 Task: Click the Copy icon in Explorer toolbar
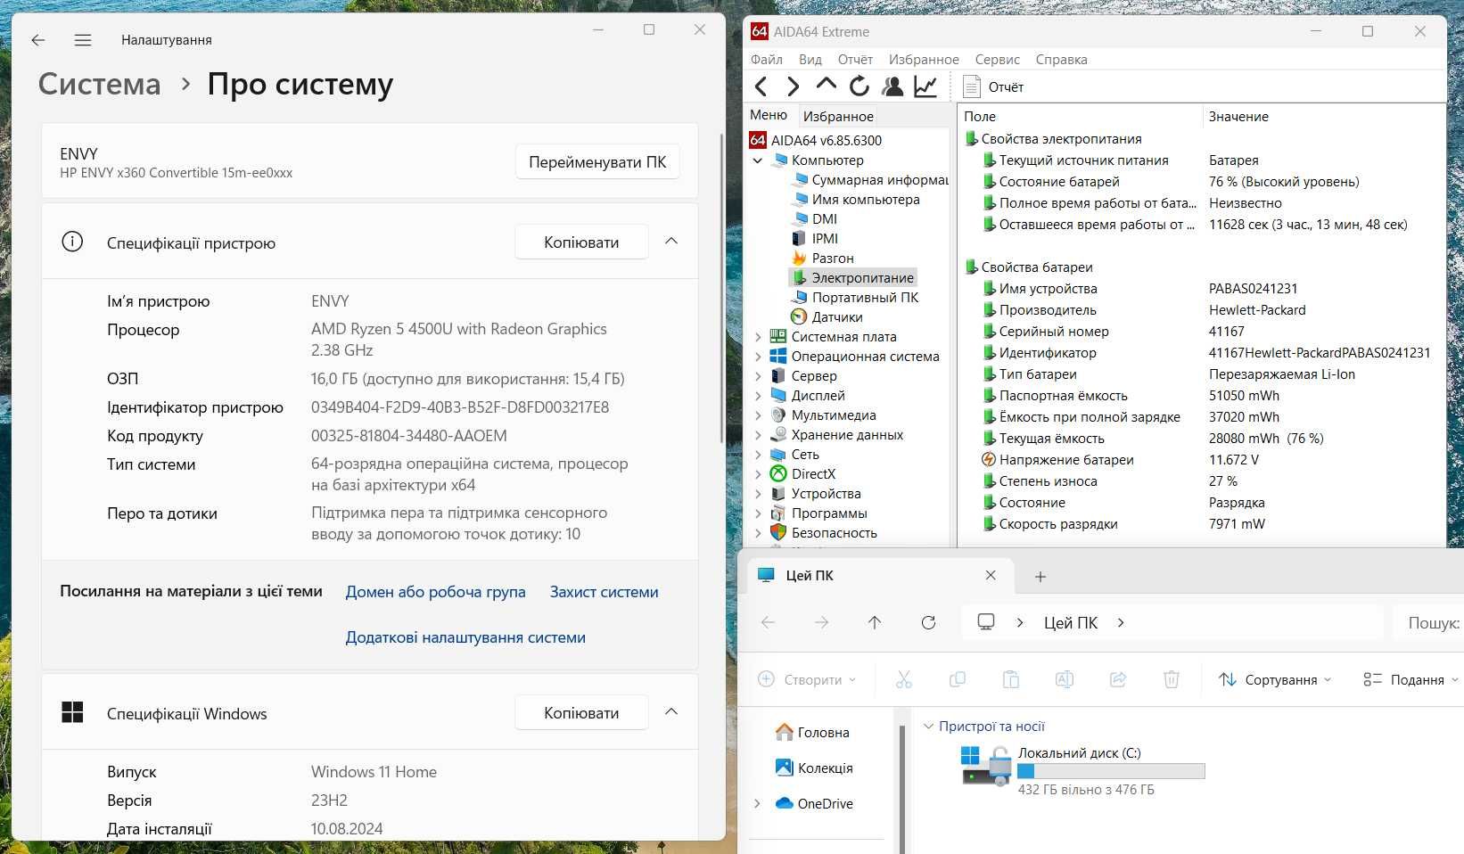(958, 679)
